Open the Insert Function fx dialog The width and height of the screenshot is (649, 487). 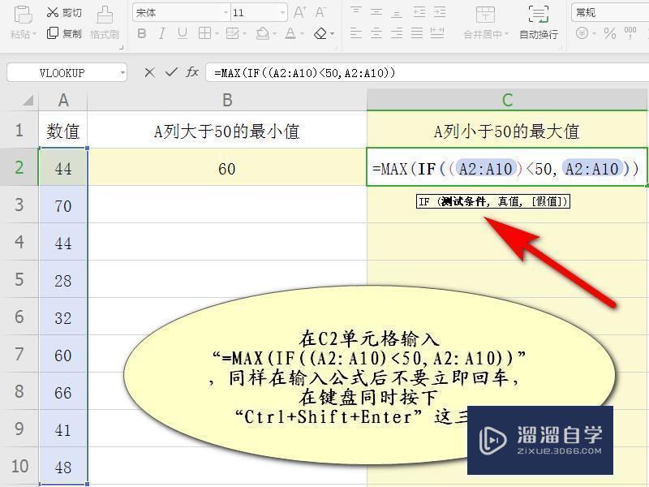(x=193, y=71)
